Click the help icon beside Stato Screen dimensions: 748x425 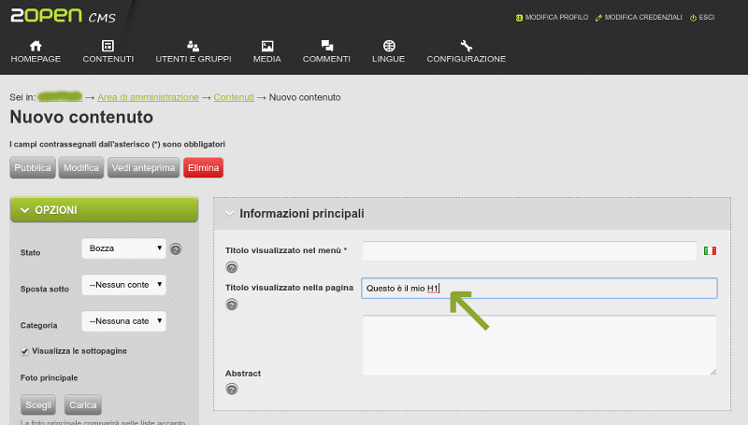tap(176, 249)
